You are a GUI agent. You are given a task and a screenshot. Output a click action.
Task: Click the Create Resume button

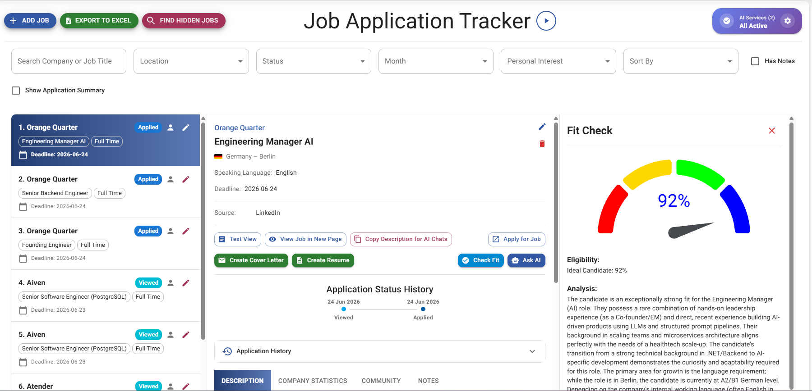323,260
